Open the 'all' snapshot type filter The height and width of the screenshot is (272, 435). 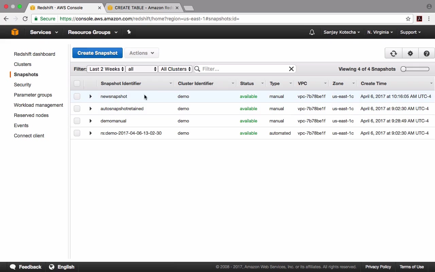[142, 69]
